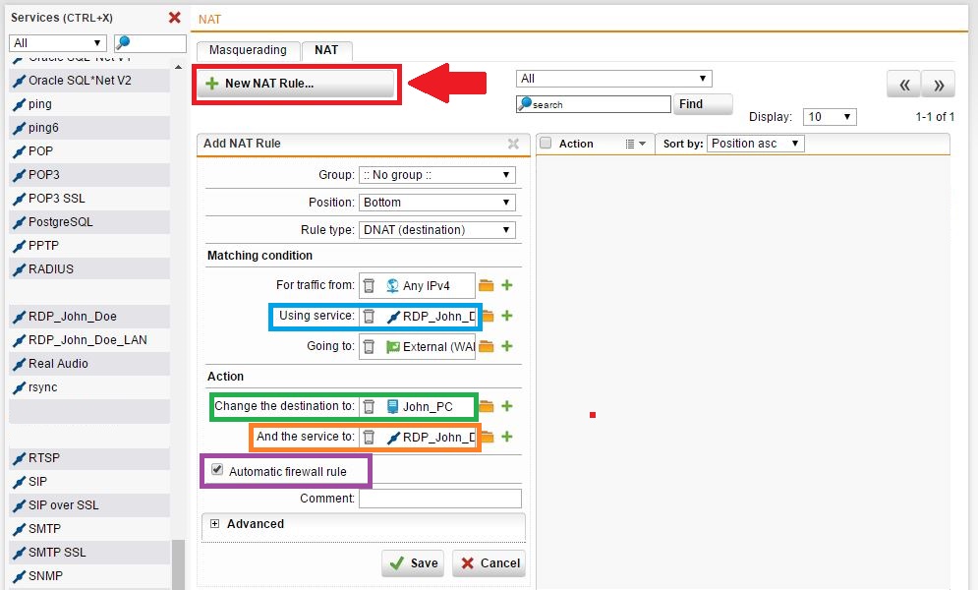
Task: Select the ping service
Action: pos(89,104)
